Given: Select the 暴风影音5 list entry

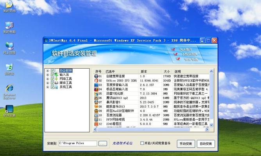Looking at the screenshot, I should pyautogui.click(x=113, y=102).
